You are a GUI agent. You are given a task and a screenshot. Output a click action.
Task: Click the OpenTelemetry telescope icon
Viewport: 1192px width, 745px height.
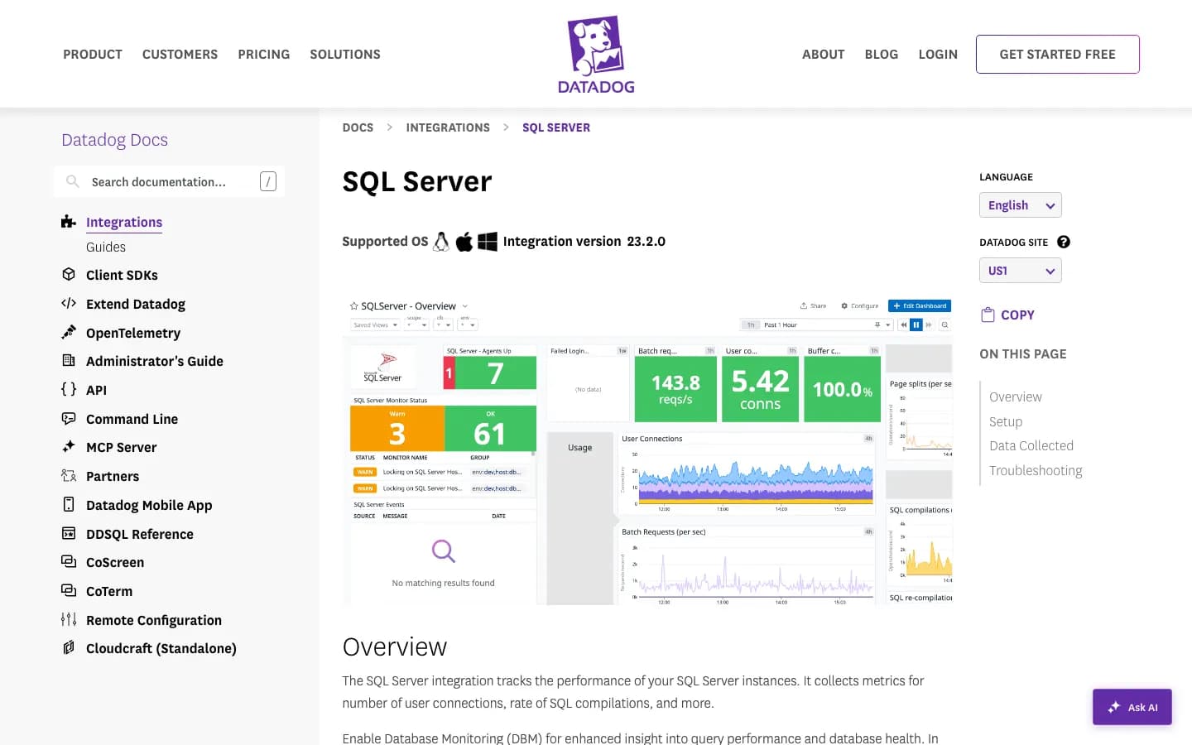click(69, 332)
